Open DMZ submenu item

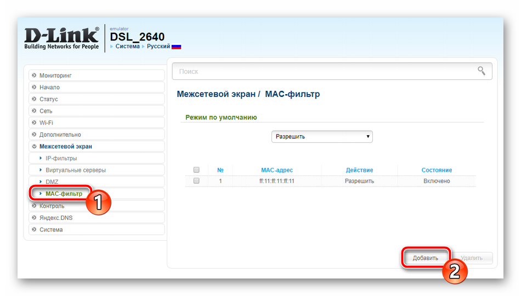point(97,182)
